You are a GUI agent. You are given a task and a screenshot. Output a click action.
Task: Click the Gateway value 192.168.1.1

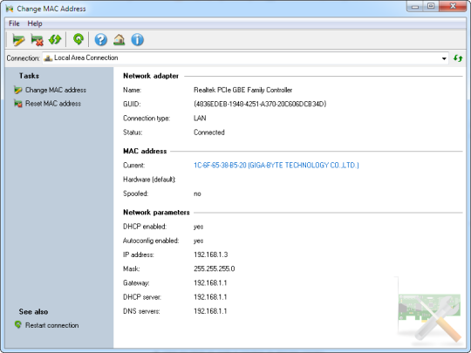210,282
